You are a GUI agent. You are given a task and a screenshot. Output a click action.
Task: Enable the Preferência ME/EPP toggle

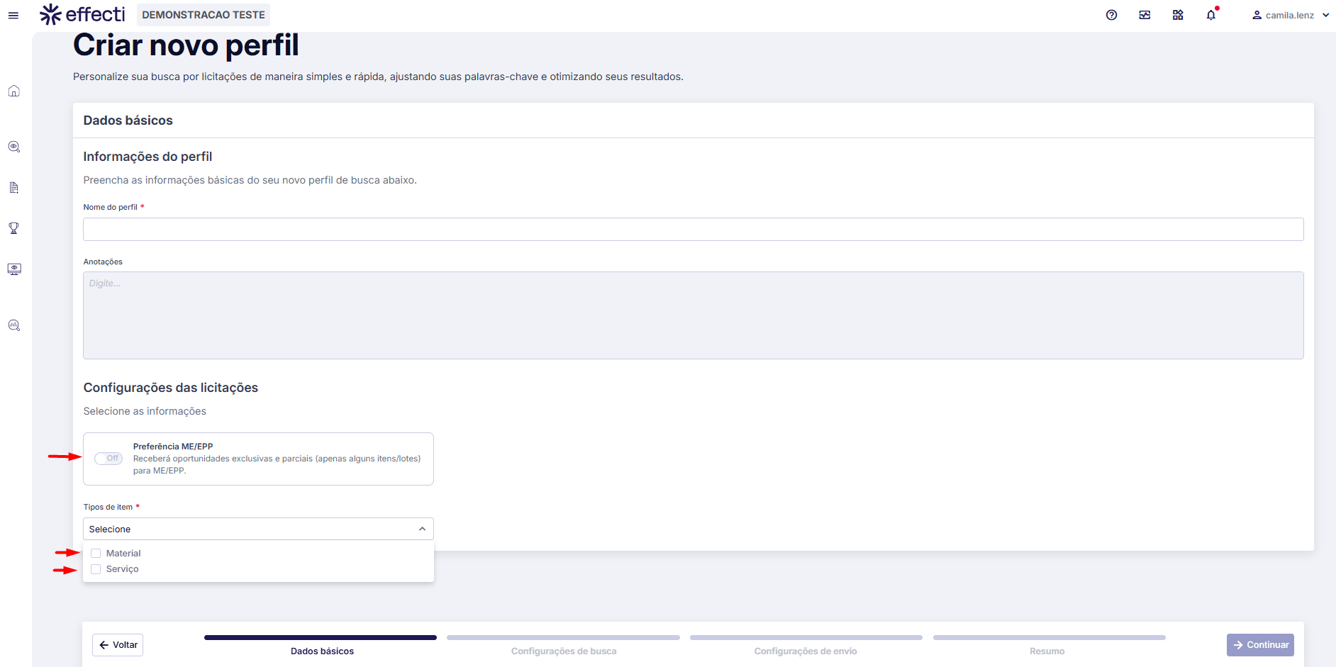[108, 459]
